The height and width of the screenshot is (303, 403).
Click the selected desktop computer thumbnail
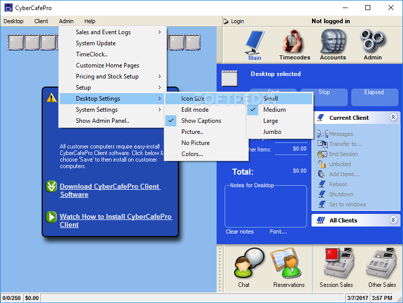[x=230, y=78]
